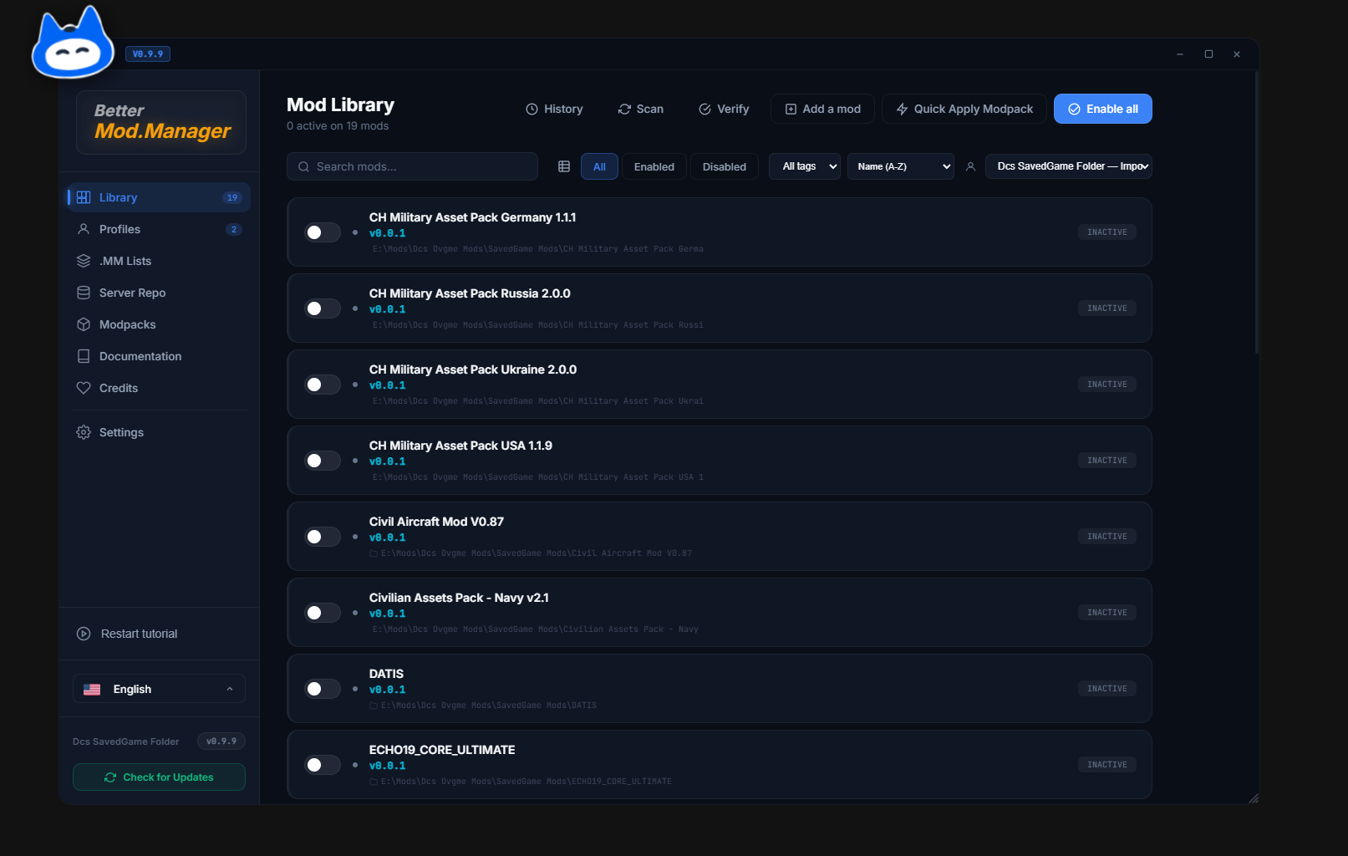Viewport: 1348px width, 856px height.
Task: Click the refresh icon in Check for Updates
Action: 110,777
